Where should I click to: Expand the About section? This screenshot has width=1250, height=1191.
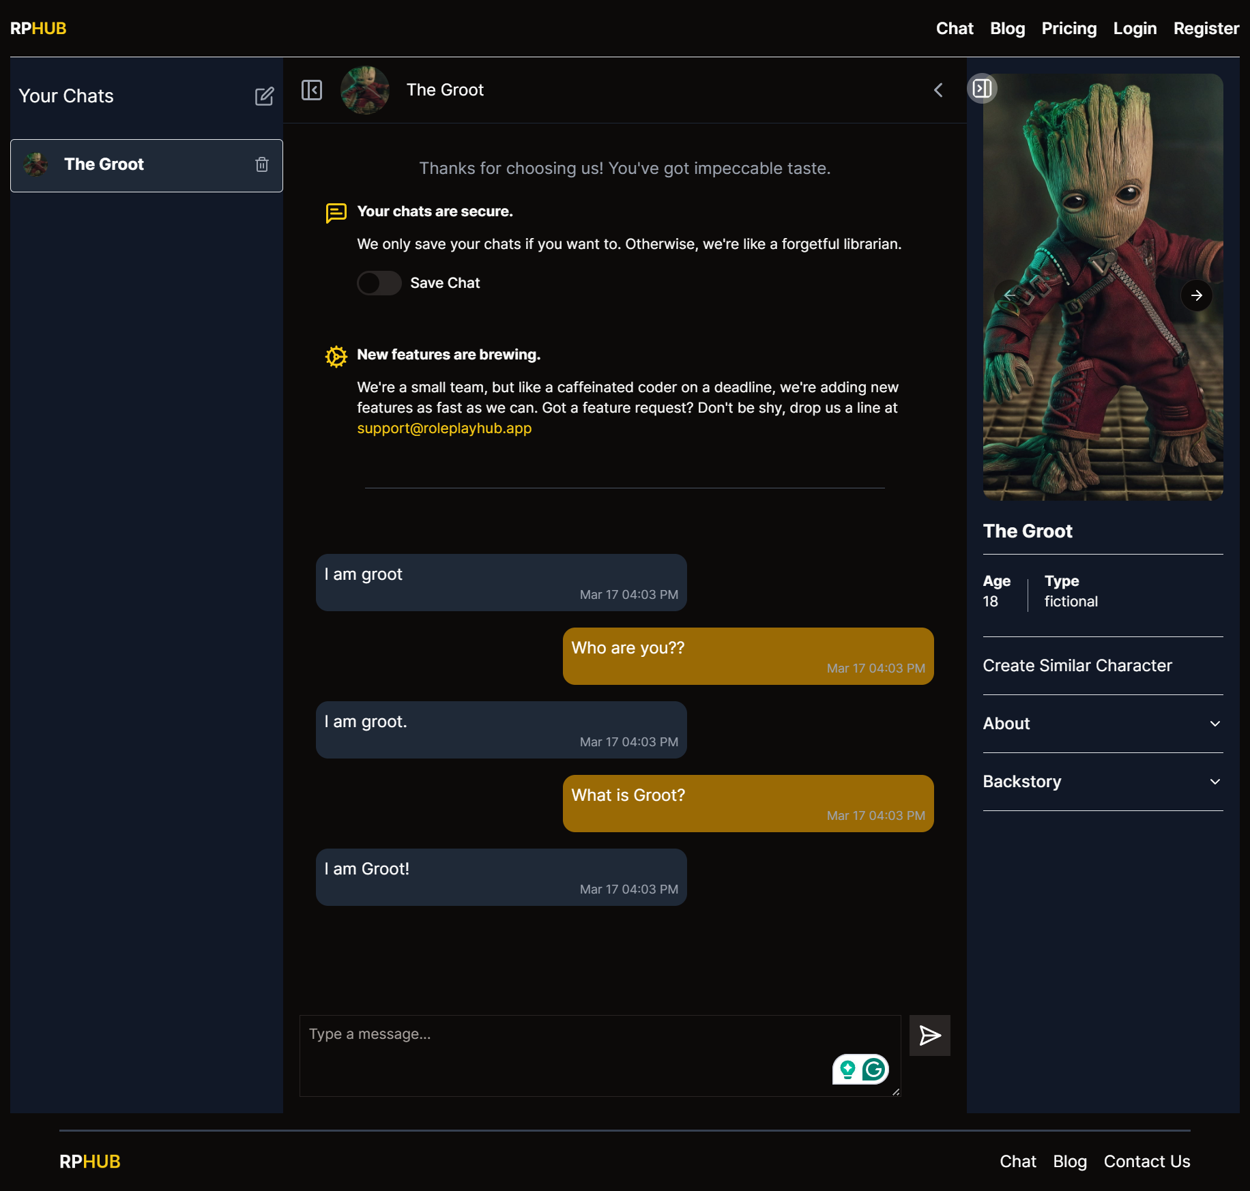click(1103, 724)
